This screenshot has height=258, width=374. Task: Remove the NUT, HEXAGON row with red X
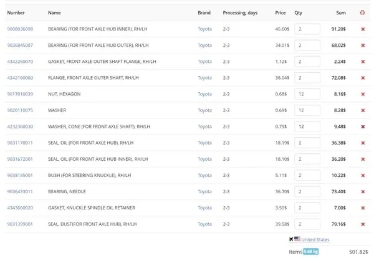pyautogui.click(x=363, y=94)
